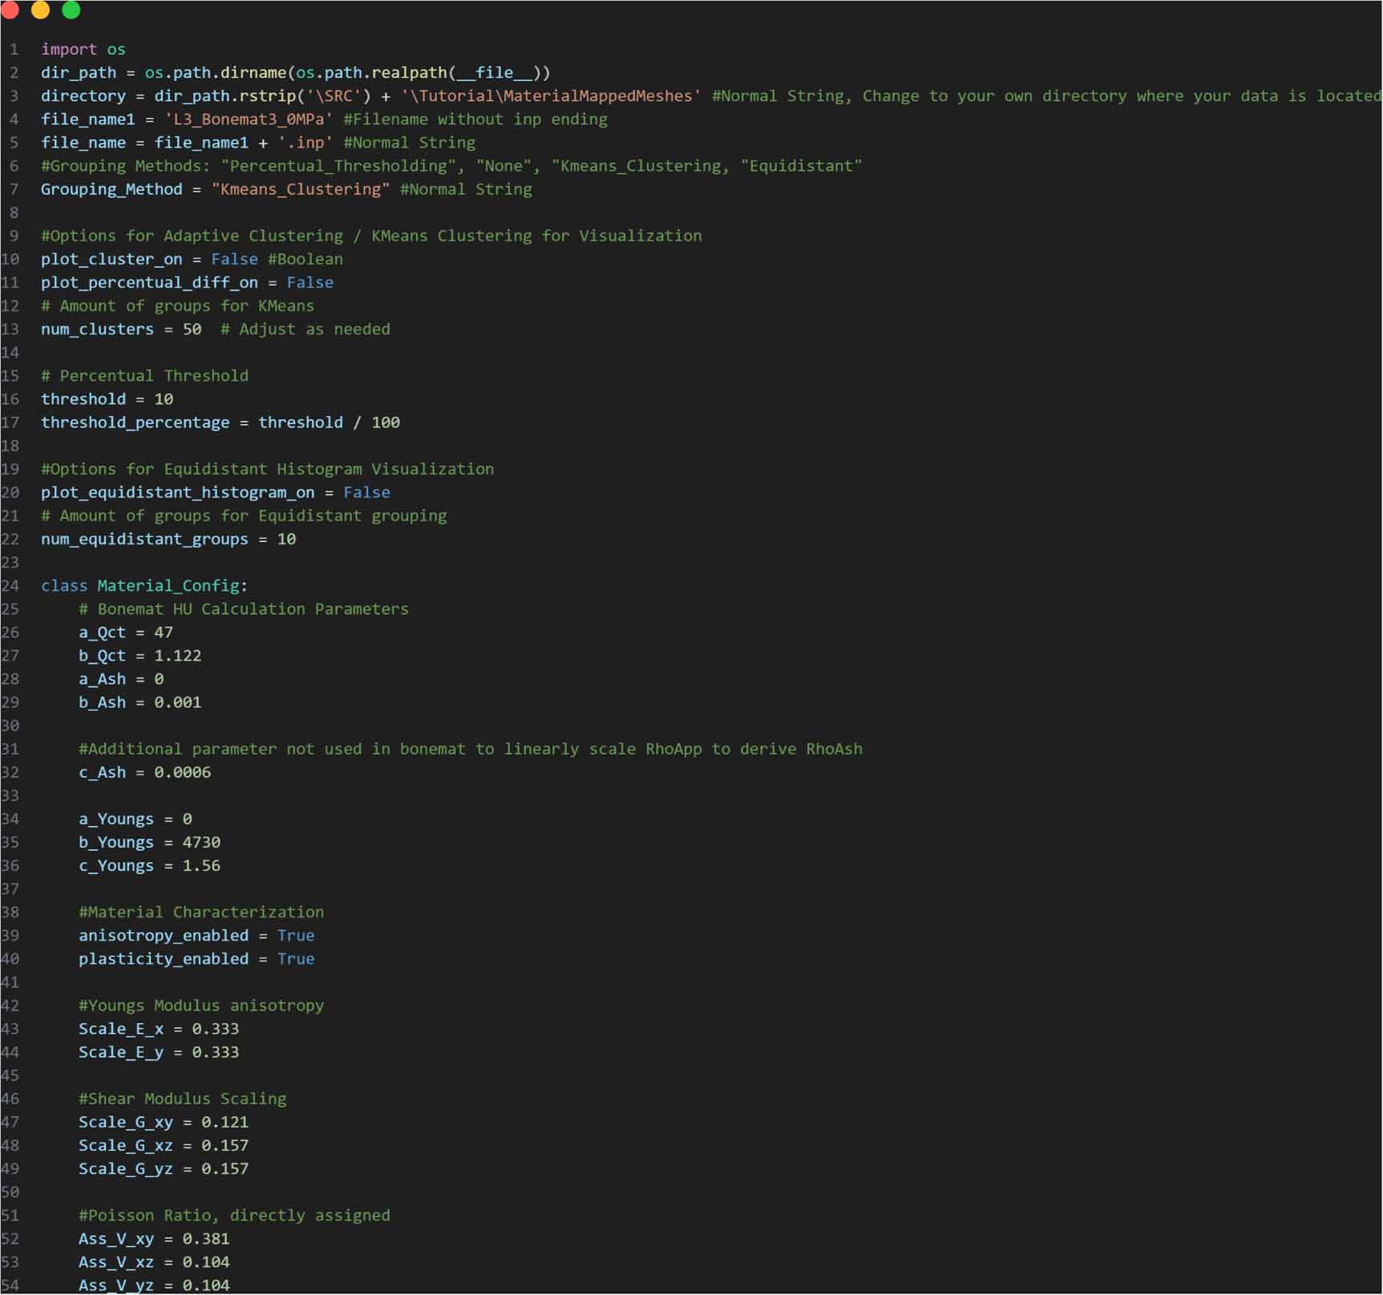This screenshot has width=1383, height=1295.
Task: Click Scale_G_xy value 0.121
Action: [225, 1122]
